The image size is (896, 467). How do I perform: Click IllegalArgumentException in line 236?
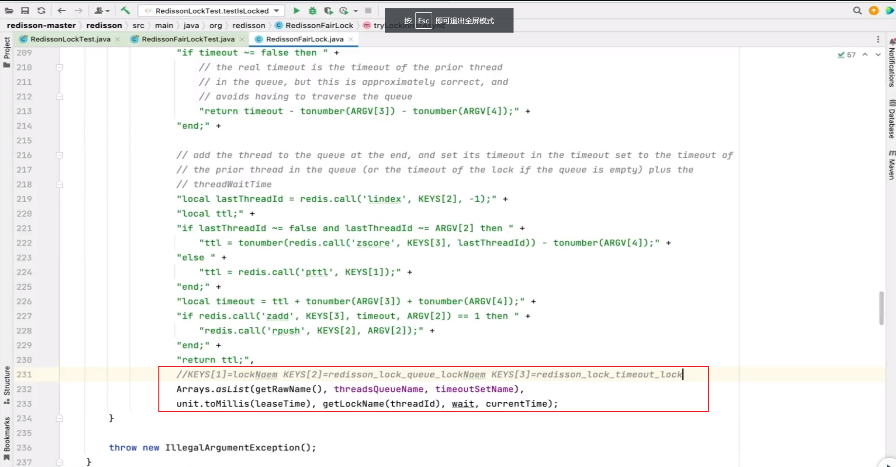tap(232, 448)
